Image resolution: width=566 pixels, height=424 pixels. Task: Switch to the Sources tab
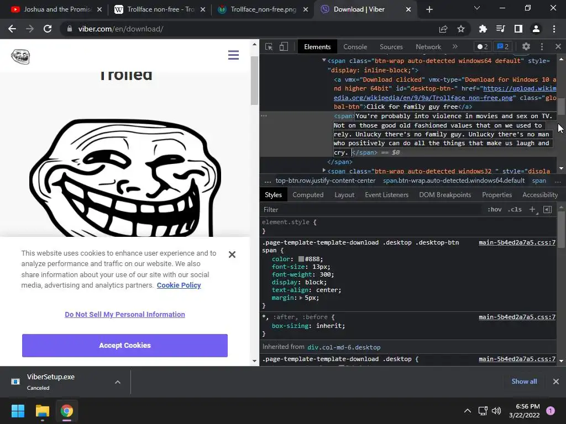(391, 47)
